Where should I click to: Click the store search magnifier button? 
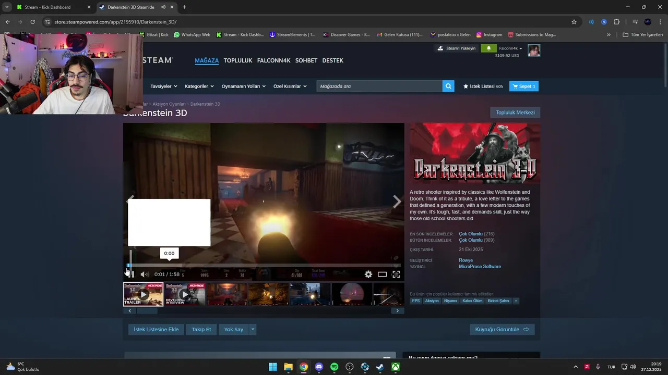[448, 86]
